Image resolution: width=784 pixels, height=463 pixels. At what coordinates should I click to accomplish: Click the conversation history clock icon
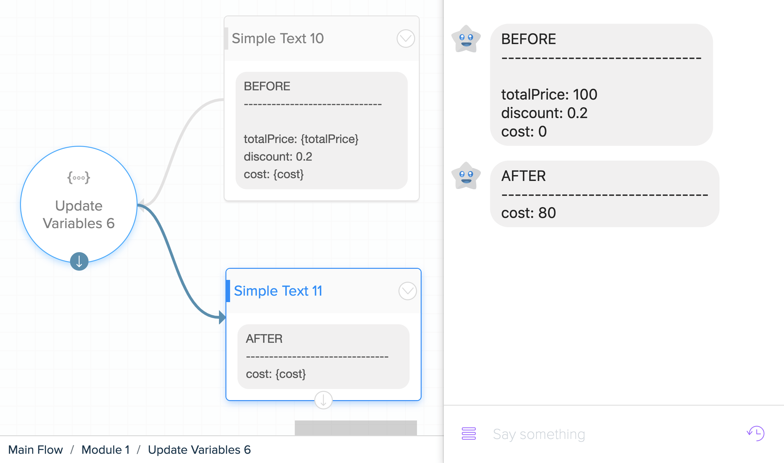coord(755,433)
